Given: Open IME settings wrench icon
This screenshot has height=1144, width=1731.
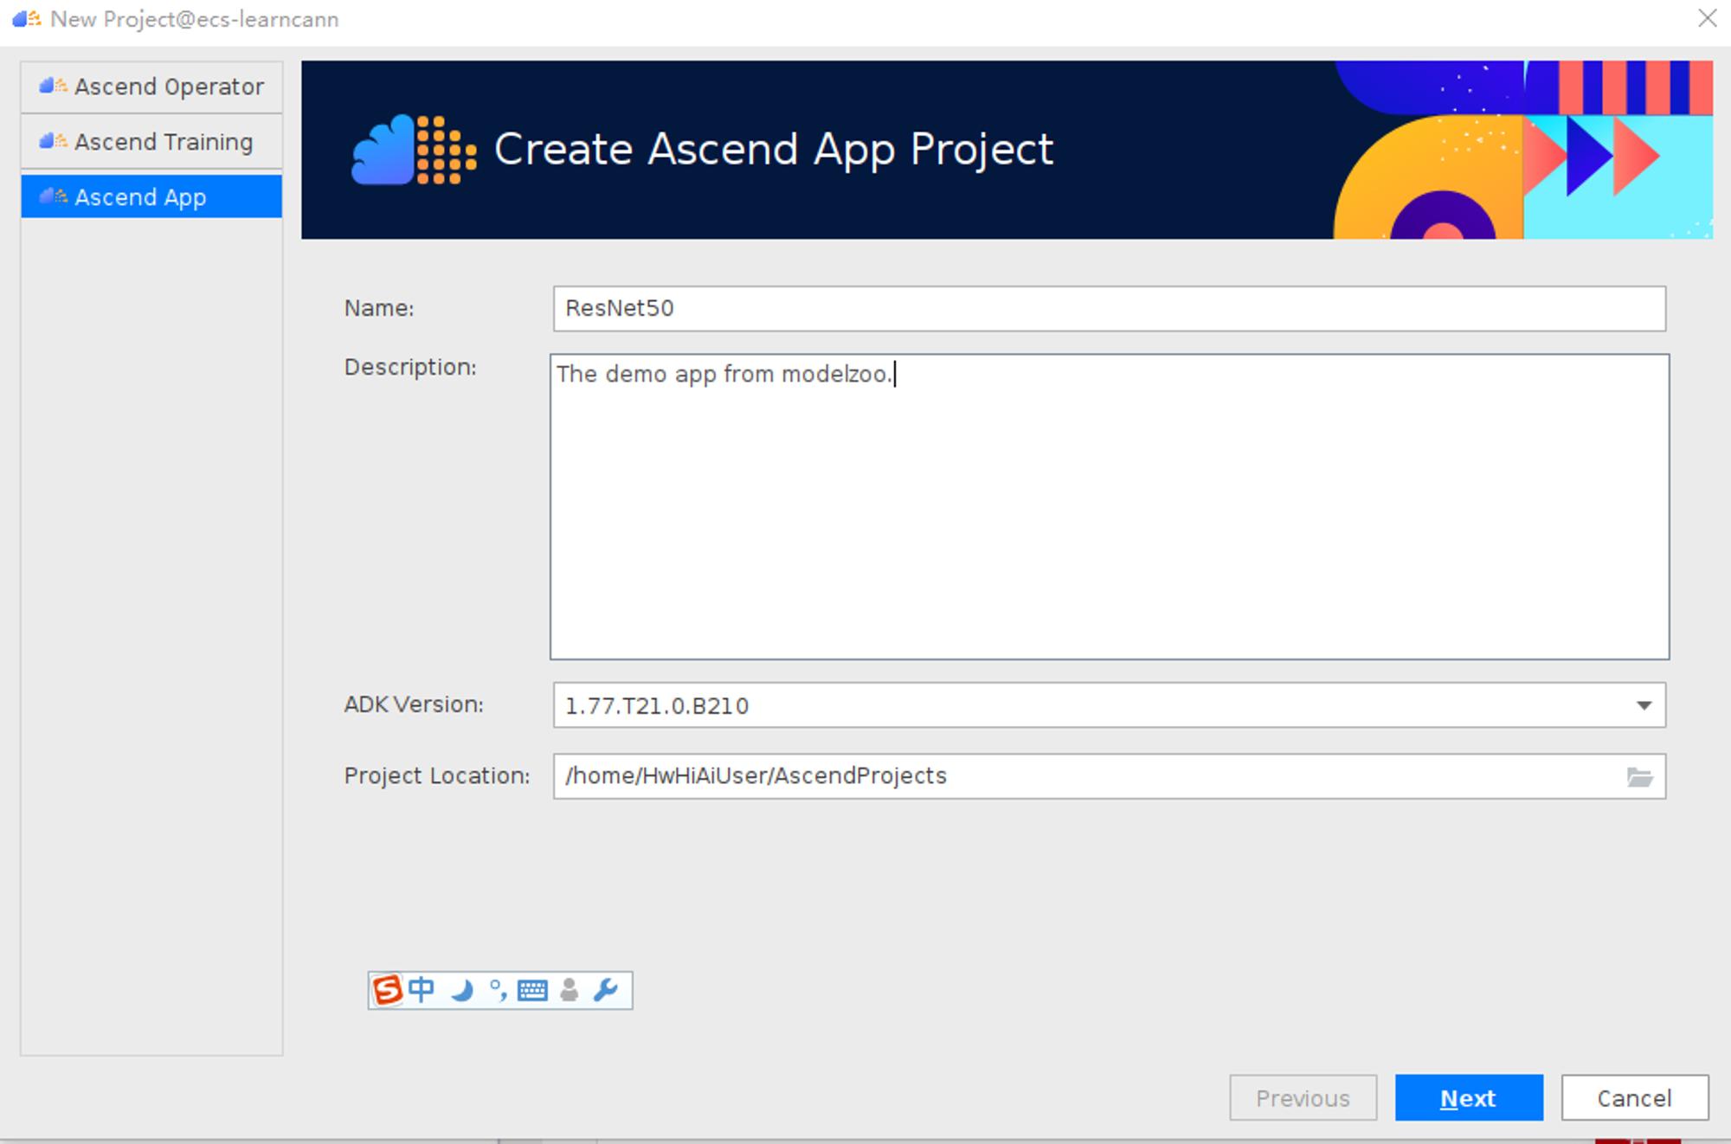Looking at the screenshot, I should coord(606,990).
